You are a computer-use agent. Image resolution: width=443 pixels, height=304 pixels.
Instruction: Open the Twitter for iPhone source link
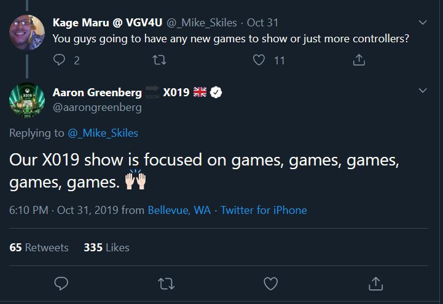point(264,210)
